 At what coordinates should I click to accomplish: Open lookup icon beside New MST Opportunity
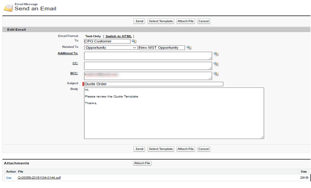[189, 48]
